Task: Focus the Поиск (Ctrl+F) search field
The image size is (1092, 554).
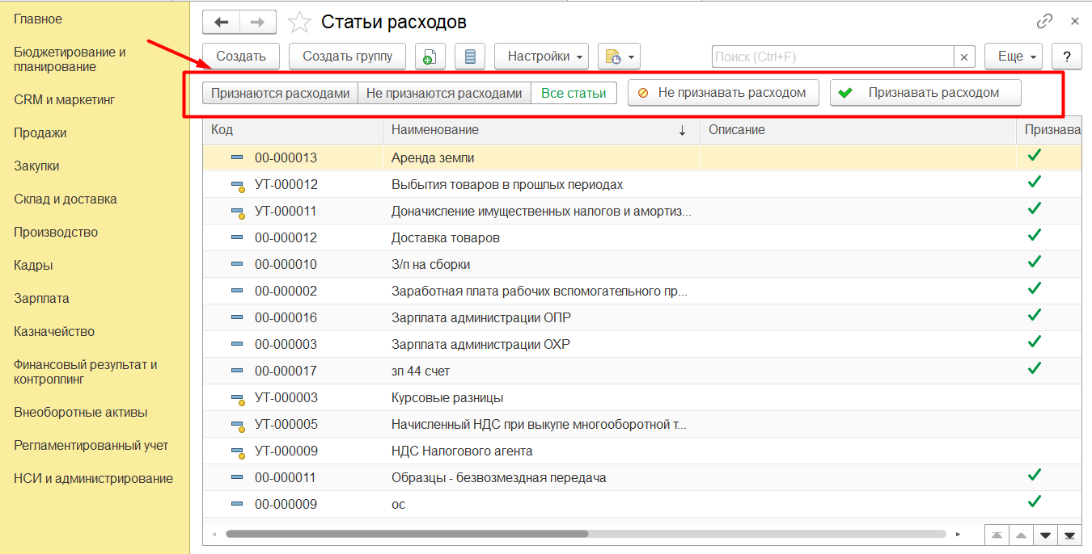Action: [833, 57]
